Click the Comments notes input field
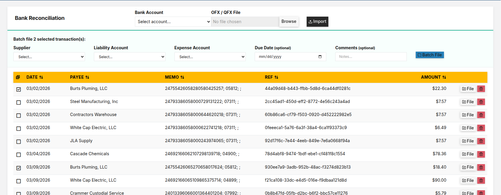 (371, 57)
